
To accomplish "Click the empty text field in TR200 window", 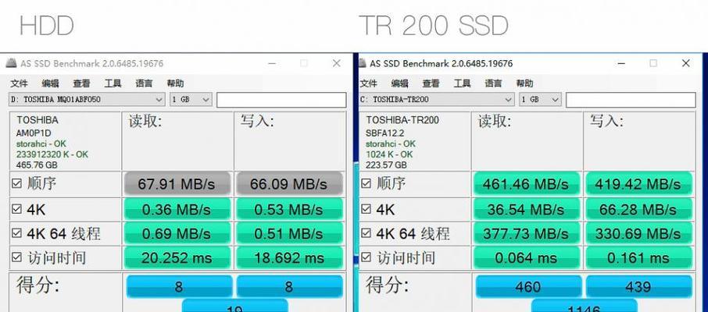I will 631,100.
